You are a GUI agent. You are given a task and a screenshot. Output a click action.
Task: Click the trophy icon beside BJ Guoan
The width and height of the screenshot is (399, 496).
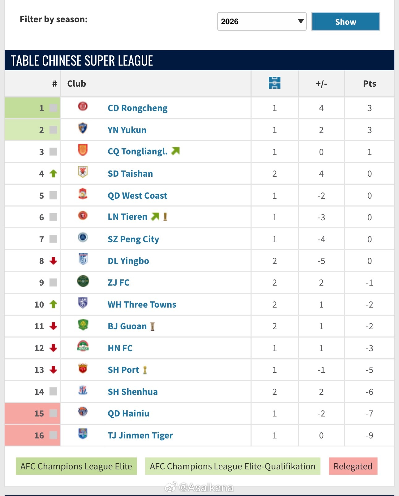(x=152, y=326)
